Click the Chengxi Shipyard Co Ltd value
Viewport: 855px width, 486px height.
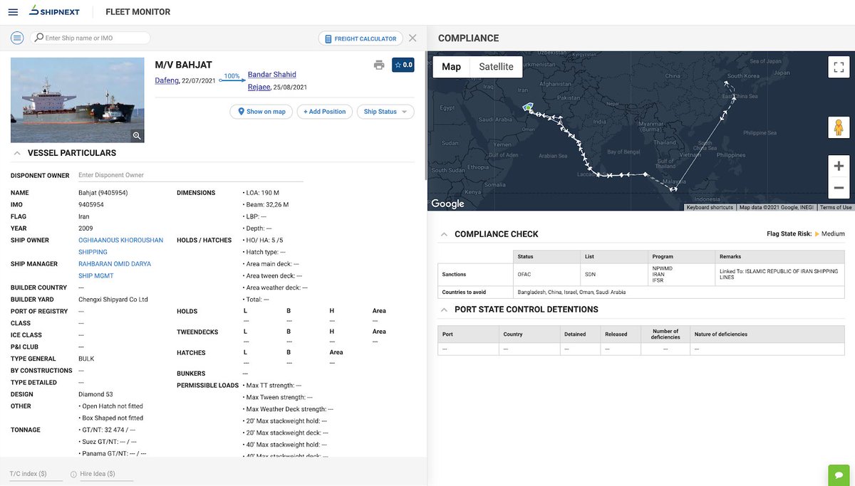[x=113, y=300]
